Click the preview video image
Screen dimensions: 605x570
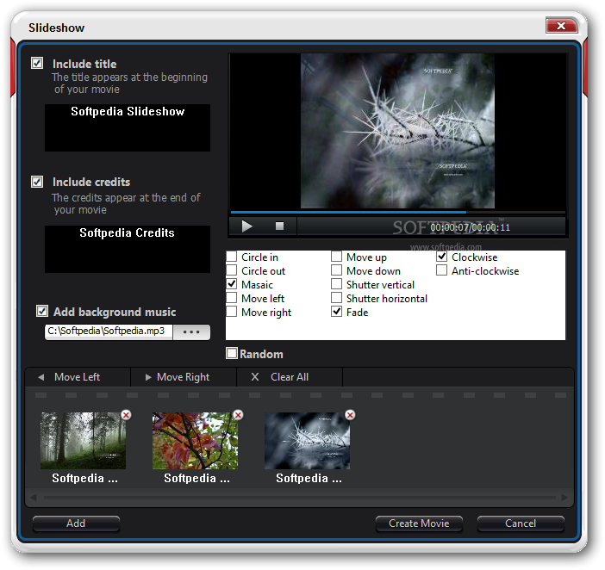(397, 131)
